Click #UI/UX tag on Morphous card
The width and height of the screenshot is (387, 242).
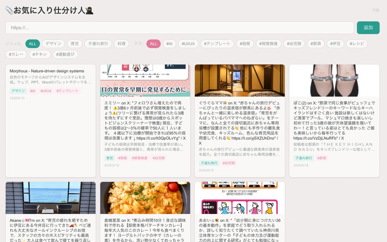pyautogui.click(x=46, y=91)
